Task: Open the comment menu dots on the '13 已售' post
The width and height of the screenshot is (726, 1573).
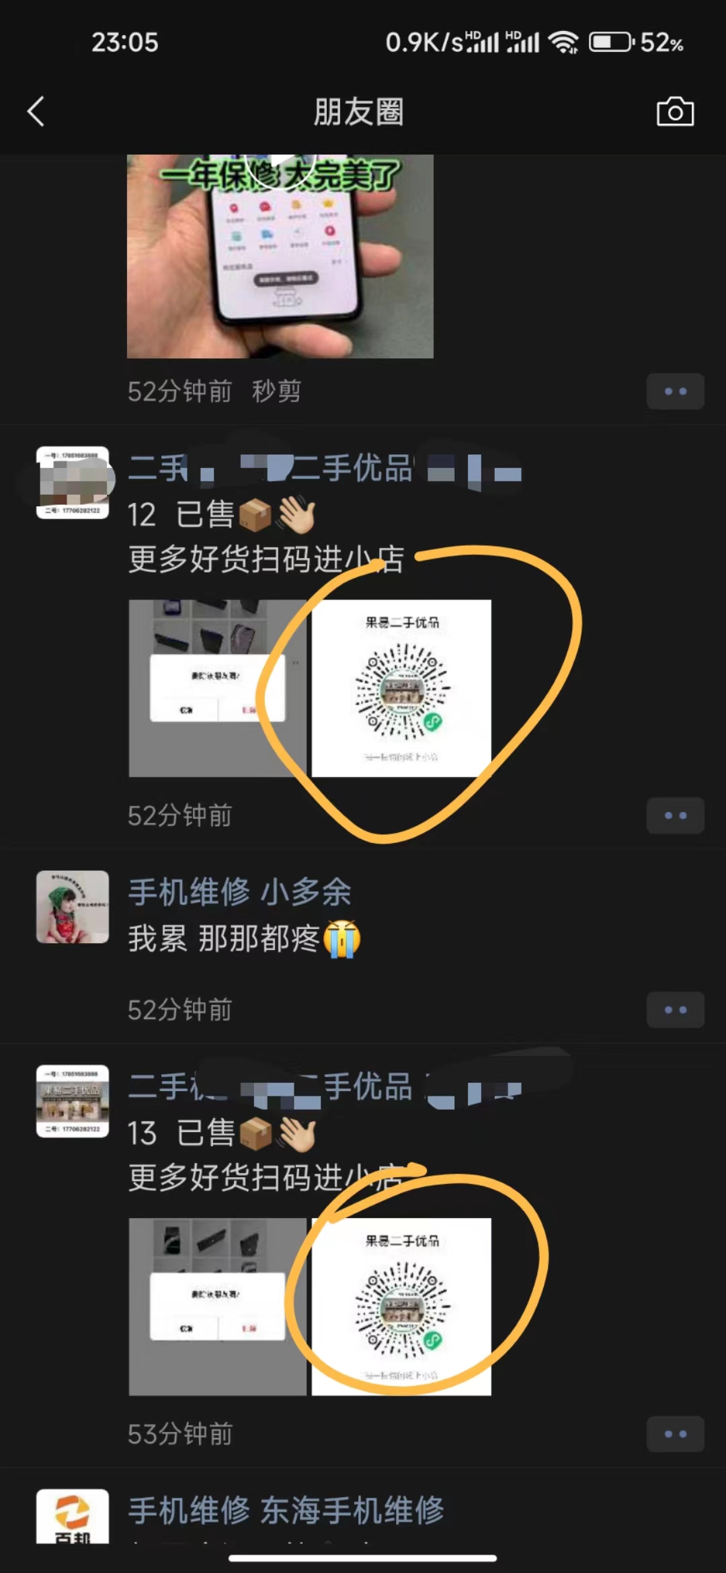Action: point(675,1435)
